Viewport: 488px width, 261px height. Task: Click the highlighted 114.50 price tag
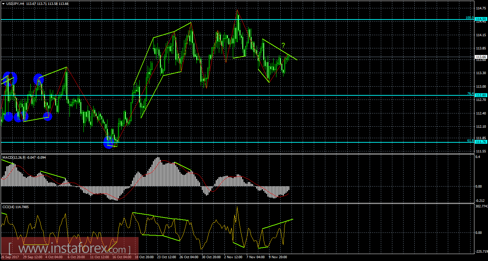481,19
